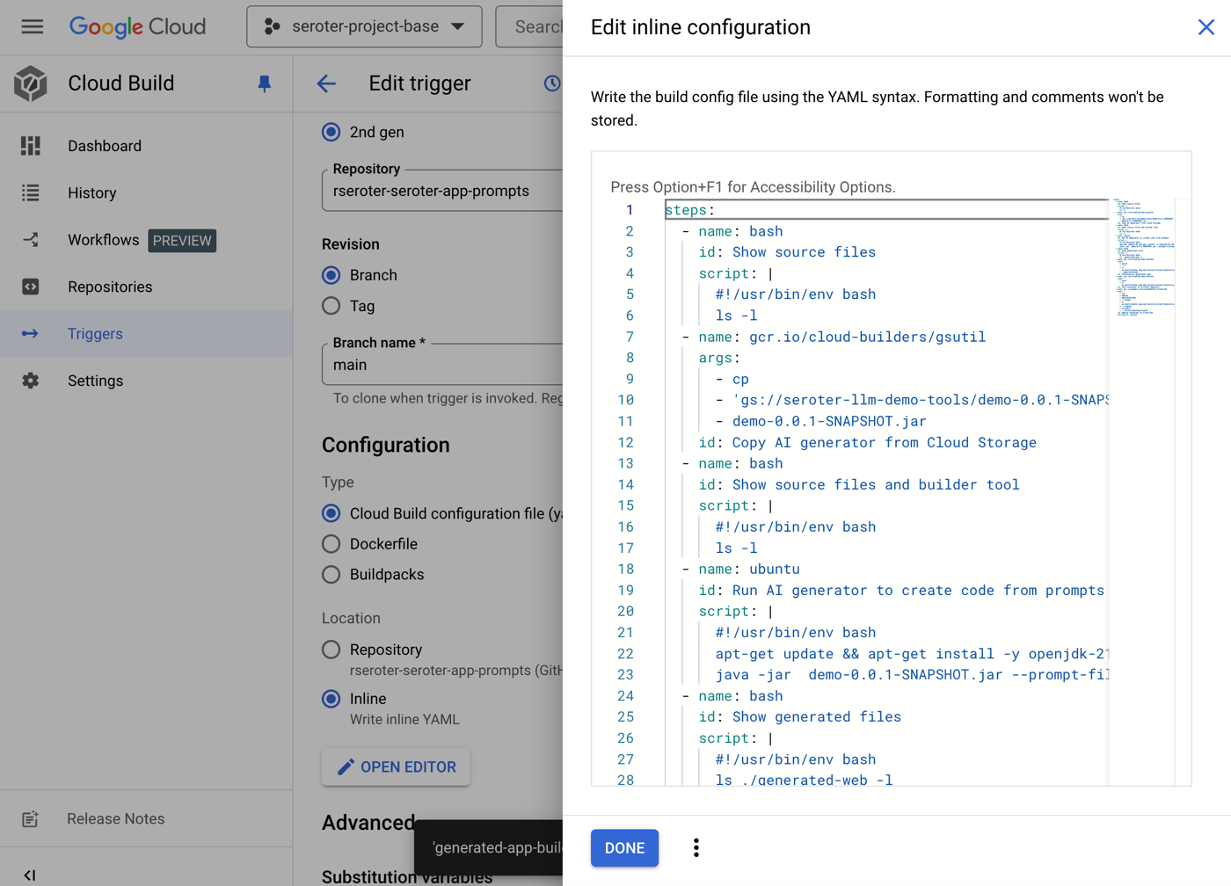Navigate to History in the sidebar
The image size is (1231, 886).
pyautogui.click(x=91, y=193)
